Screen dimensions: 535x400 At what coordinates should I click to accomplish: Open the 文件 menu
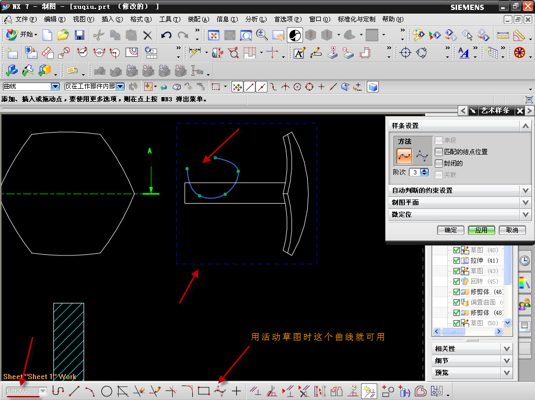(25, 19)
